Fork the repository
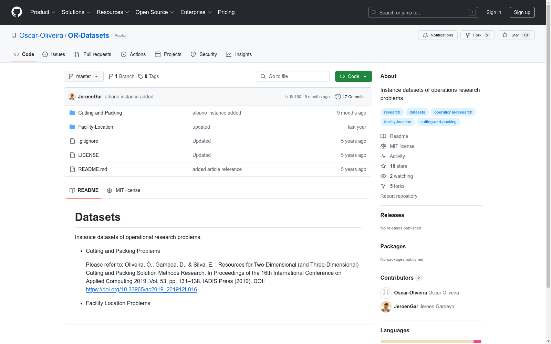Screen dimensions: 551x344 [477, 35]
